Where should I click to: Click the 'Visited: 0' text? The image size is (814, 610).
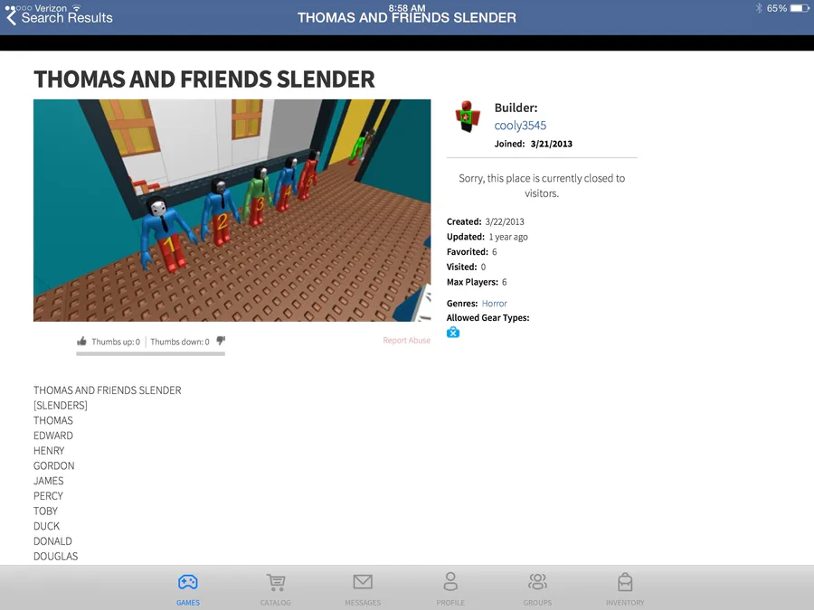[466, 267]
